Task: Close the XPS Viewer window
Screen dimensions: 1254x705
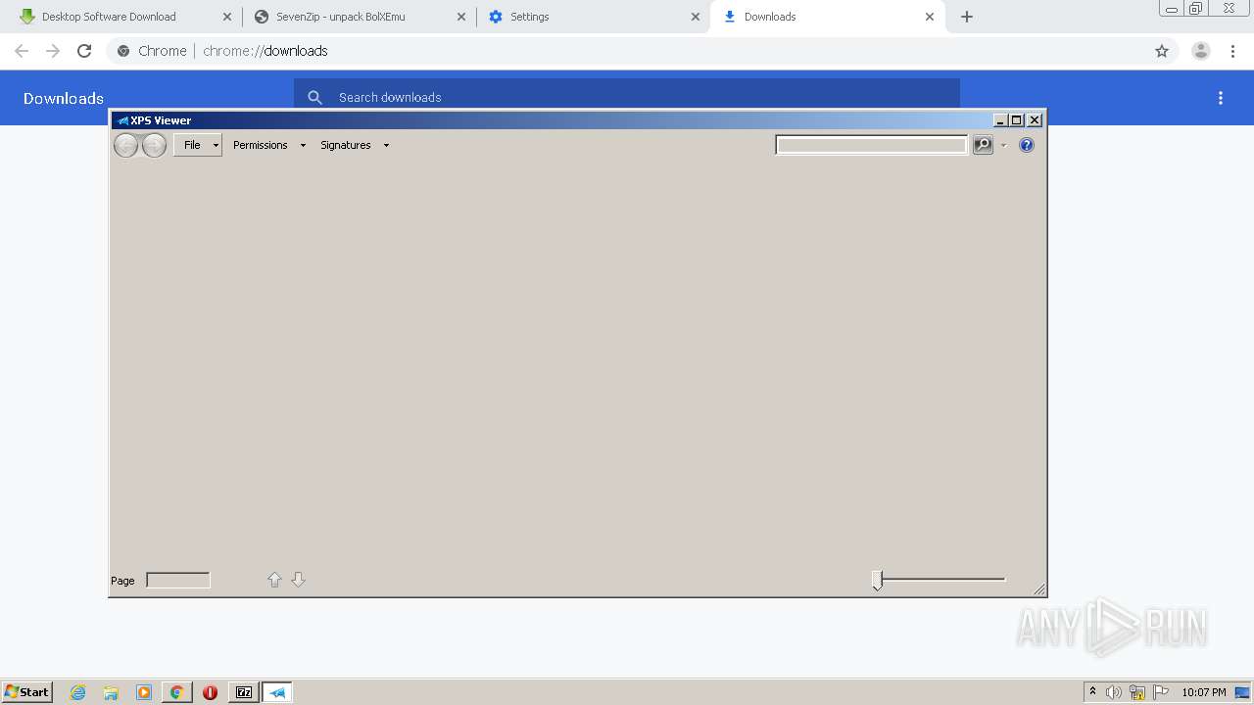Action: click(1035, 120)
